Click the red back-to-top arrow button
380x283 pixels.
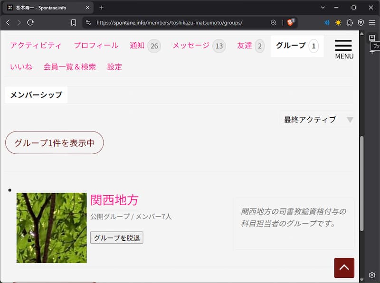(344, 268)
